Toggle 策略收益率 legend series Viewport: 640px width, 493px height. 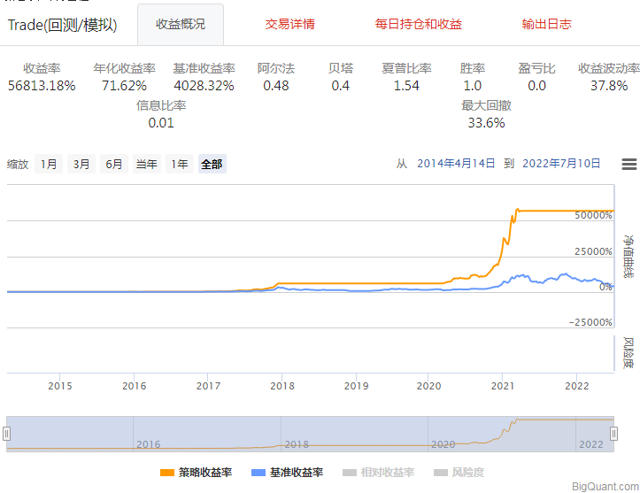tap(197, 473)
